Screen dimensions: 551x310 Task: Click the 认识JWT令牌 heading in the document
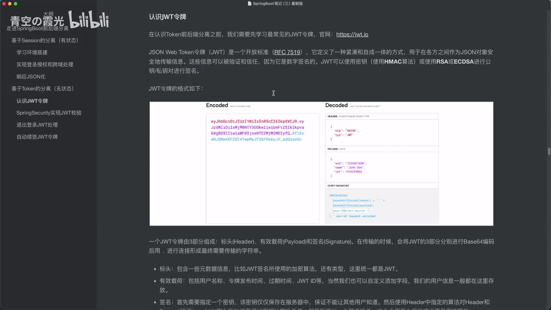click(x=167, y=17)
